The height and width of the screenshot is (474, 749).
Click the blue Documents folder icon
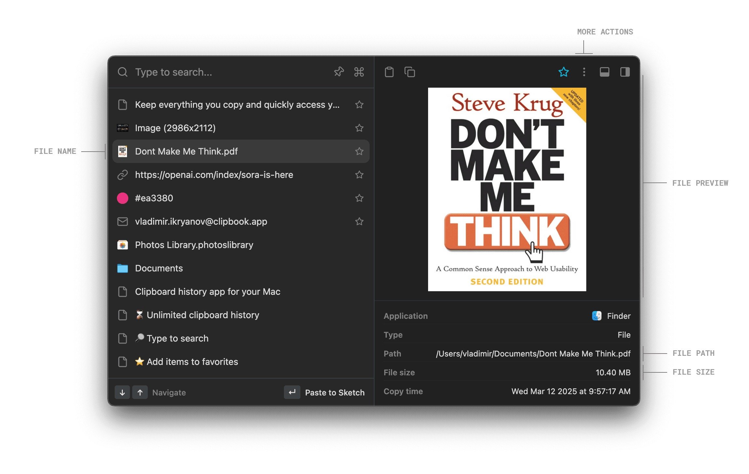[x=122, y=268]
